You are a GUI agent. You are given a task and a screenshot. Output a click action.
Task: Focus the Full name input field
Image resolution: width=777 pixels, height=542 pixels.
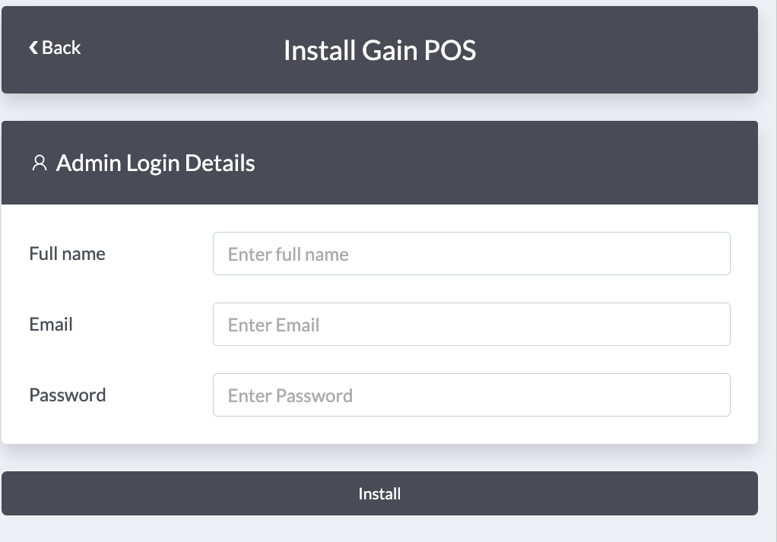[471, 254]
